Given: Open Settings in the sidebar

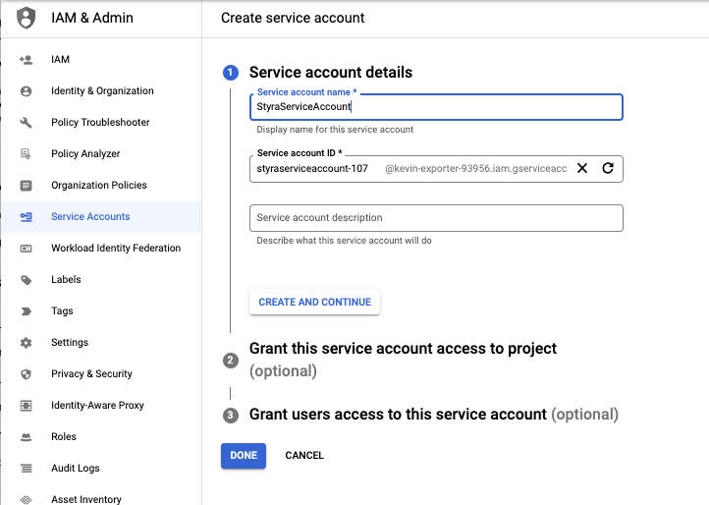Looking at the screenshot, I should point(101,343).
